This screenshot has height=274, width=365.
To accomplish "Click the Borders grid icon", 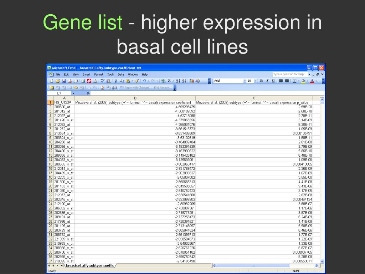I will [x=294, y=81].
